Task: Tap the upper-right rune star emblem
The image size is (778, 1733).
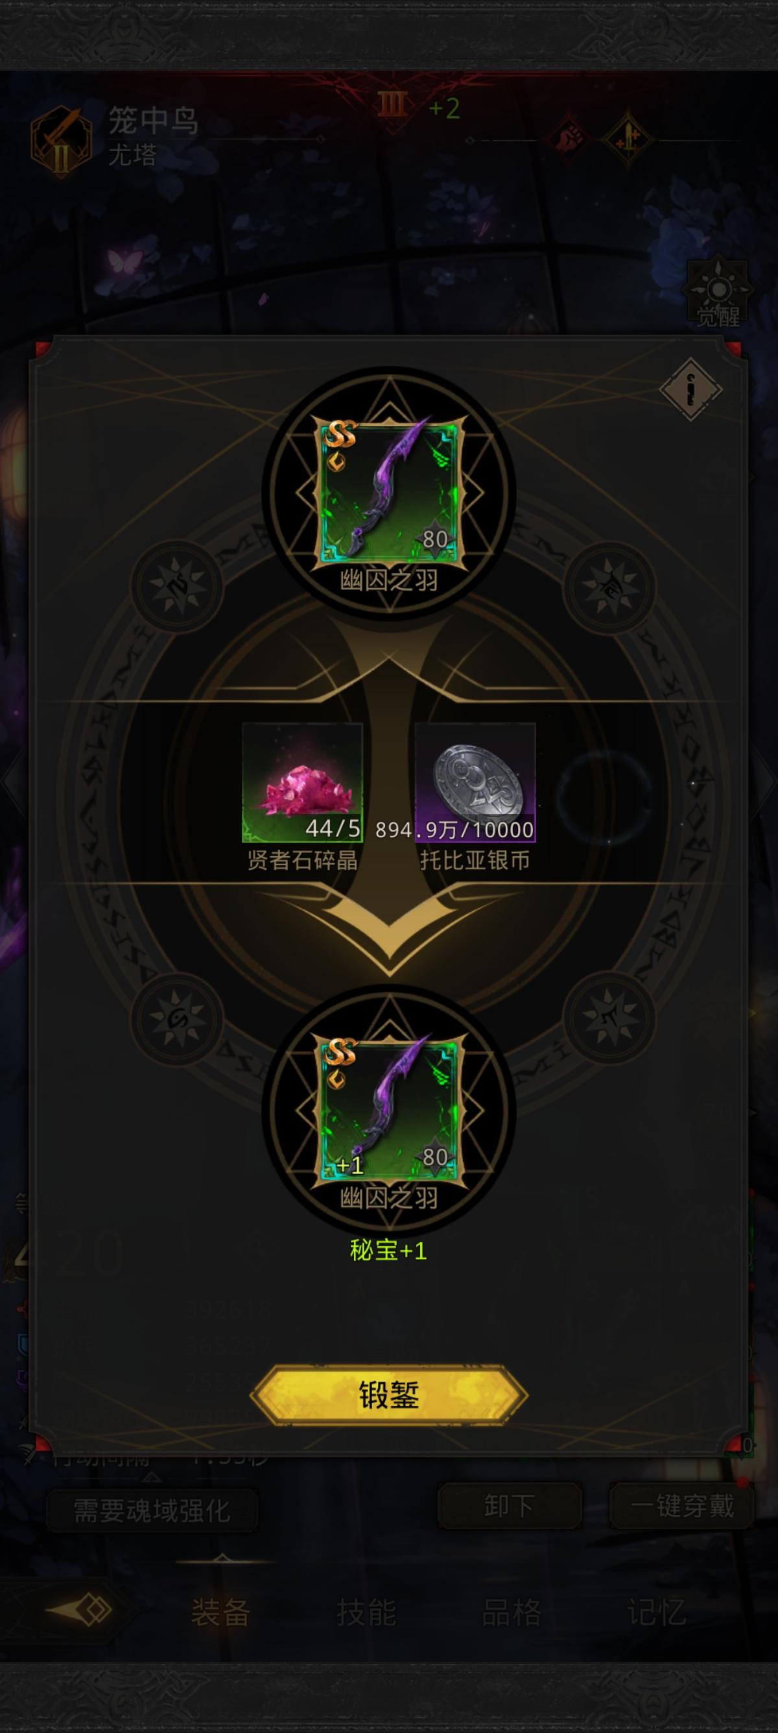Action: [609, 587]
